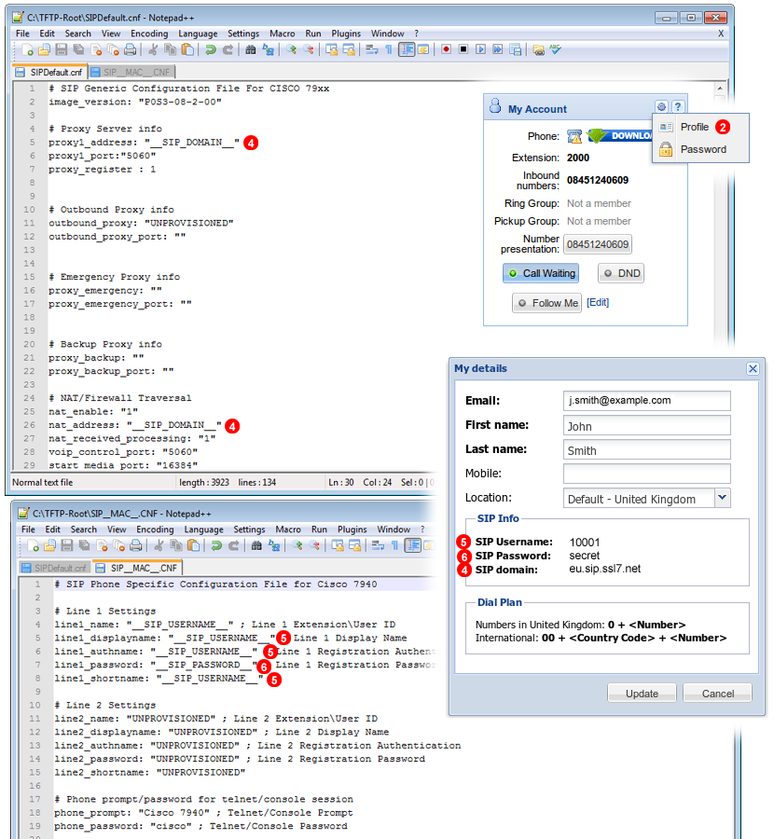Open the Replace tool from the toolbar
Screen dimensions: 774x839
coord(268,52)
